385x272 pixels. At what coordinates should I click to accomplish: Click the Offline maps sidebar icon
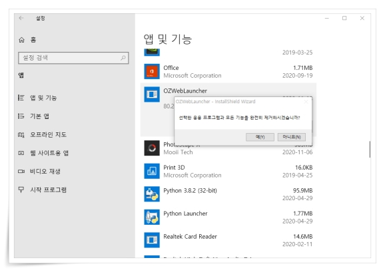point(21,135)
